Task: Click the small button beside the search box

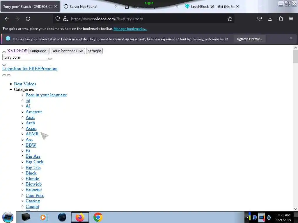Action: [50, 58]
